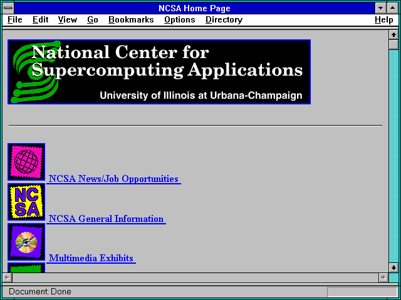The width and height of the screenshot is (401, 300).
Task: Click the minimize window arrow button
Action: (380, 8)
